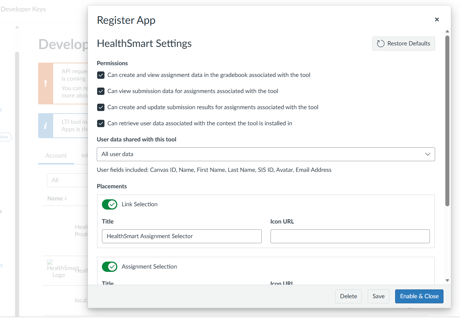Sort by the Name column header
Viewport: 460px width, 318px height.
click(57, 199)
